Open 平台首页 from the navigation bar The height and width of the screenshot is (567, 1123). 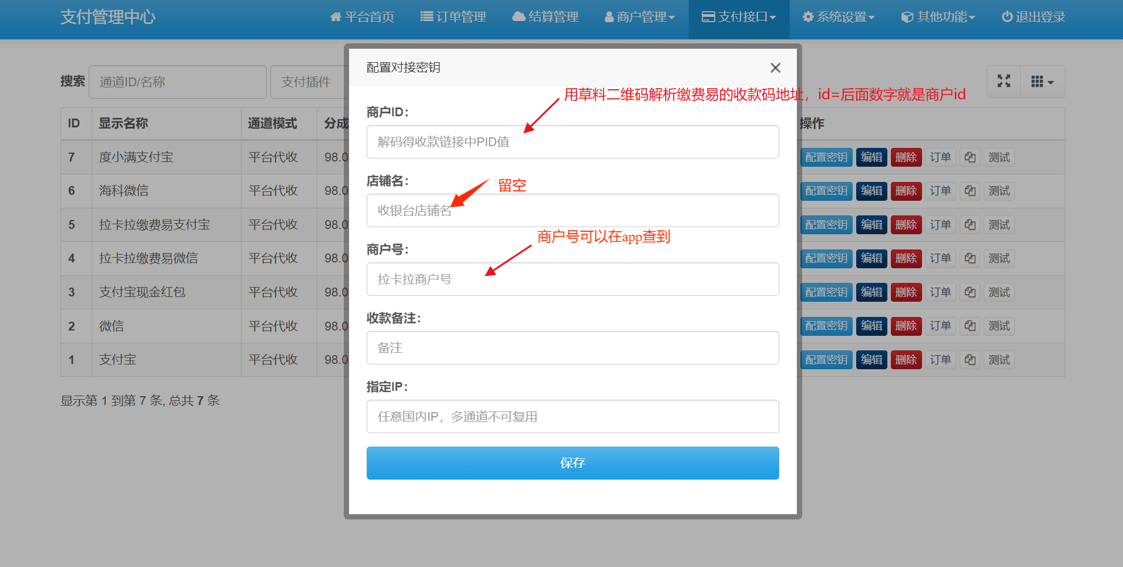tap(362, 17)
